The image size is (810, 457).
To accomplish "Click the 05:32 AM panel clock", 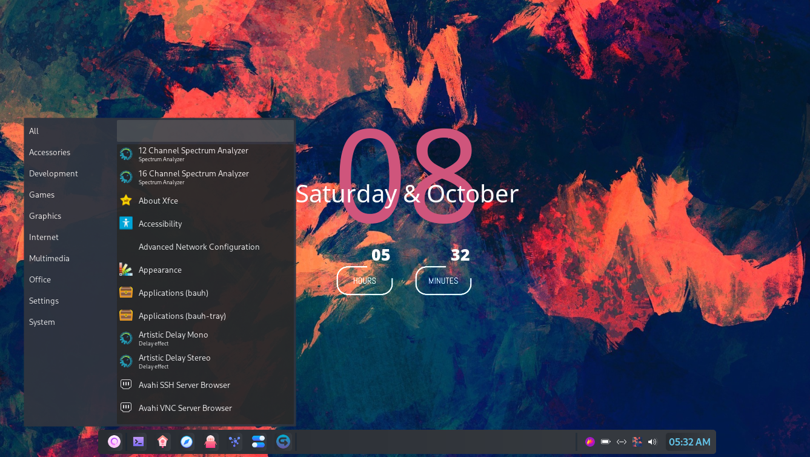I will [689, 442].
